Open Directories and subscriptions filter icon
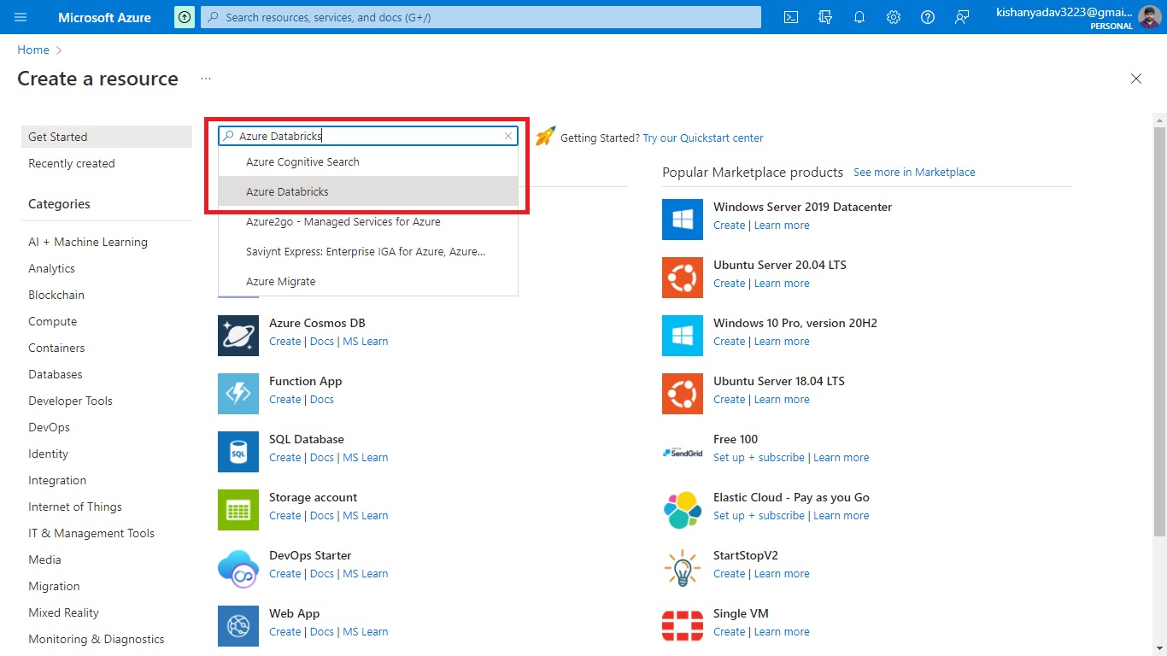This screenshot has width=1167, height=656. coord(825,17)
